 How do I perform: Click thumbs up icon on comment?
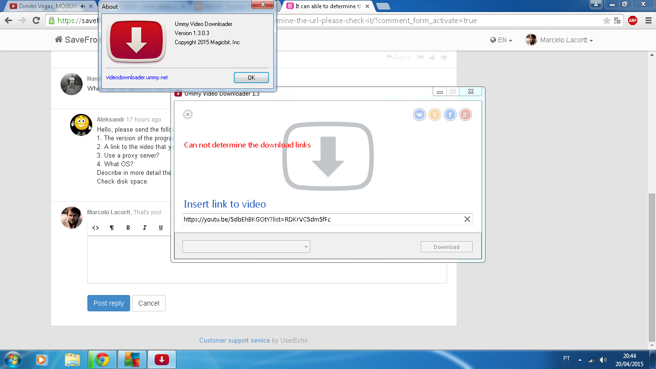(x=432, y=58)
